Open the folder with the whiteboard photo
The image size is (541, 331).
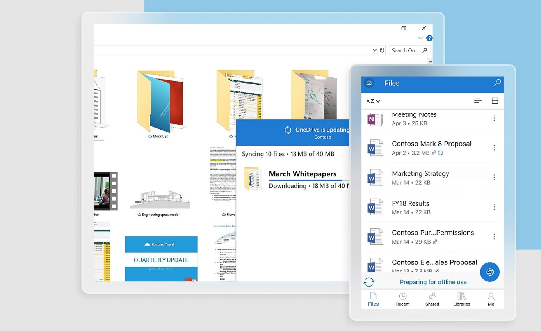313,95
